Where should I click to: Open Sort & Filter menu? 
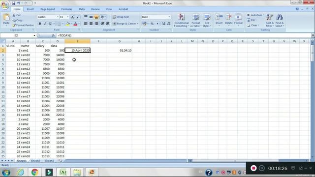270,20
